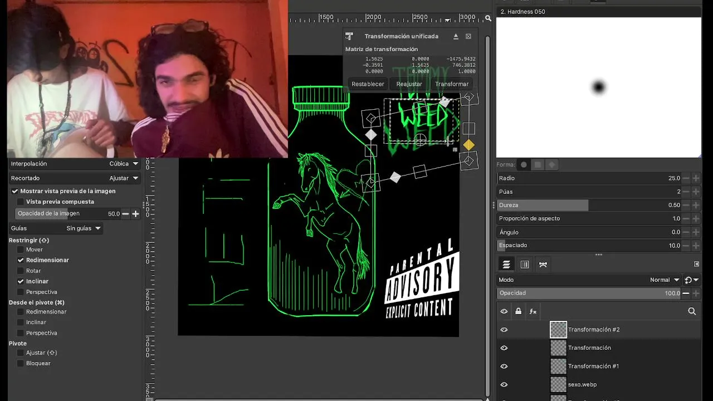
Task: Enable Perspectiva under Restringir
Action: point(21,292)
